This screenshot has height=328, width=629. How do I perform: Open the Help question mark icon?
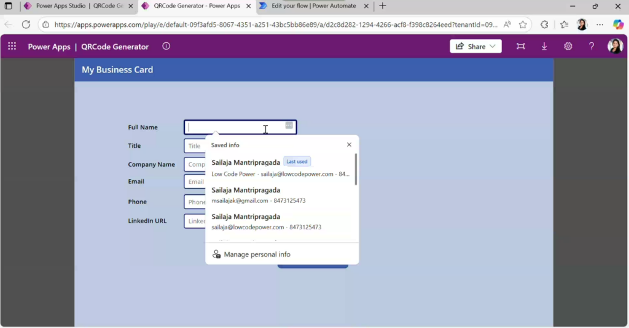592,47
